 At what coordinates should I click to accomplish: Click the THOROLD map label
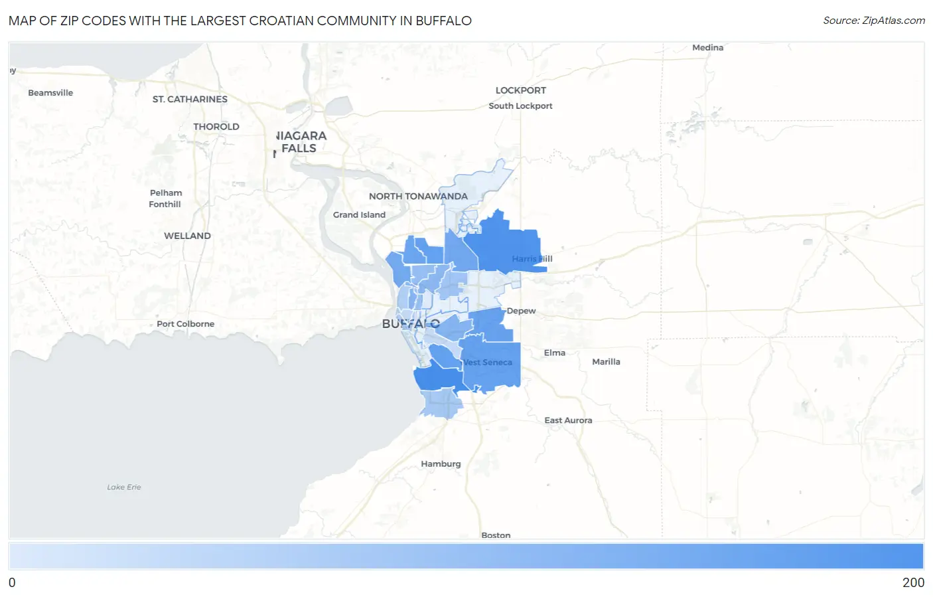click(216, 127)
